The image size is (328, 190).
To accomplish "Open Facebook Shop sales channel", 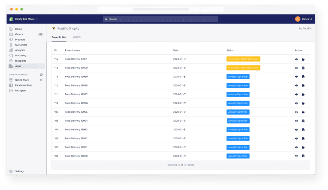I will pos(24,85).
